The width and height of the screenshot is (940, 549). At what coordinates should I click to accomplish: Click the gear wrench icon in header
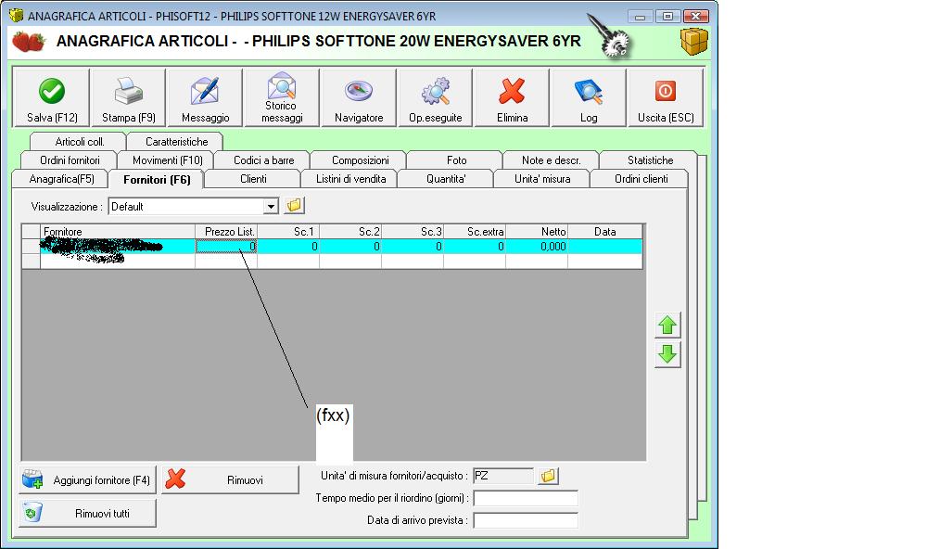[x=610, y=36]
